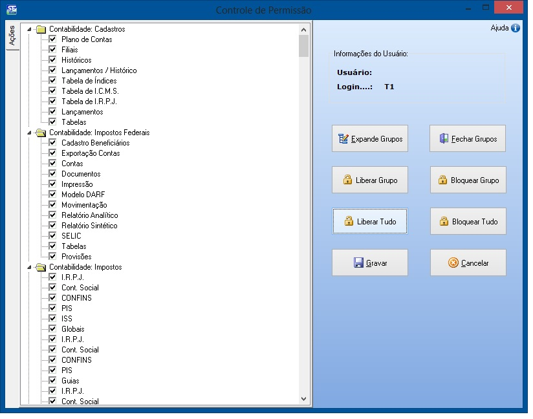This screenshot has height=419, width=533.
Task: Click the tree list vertical scrollbar thumb
Action: pyautogui.click(x=303, y=47)
